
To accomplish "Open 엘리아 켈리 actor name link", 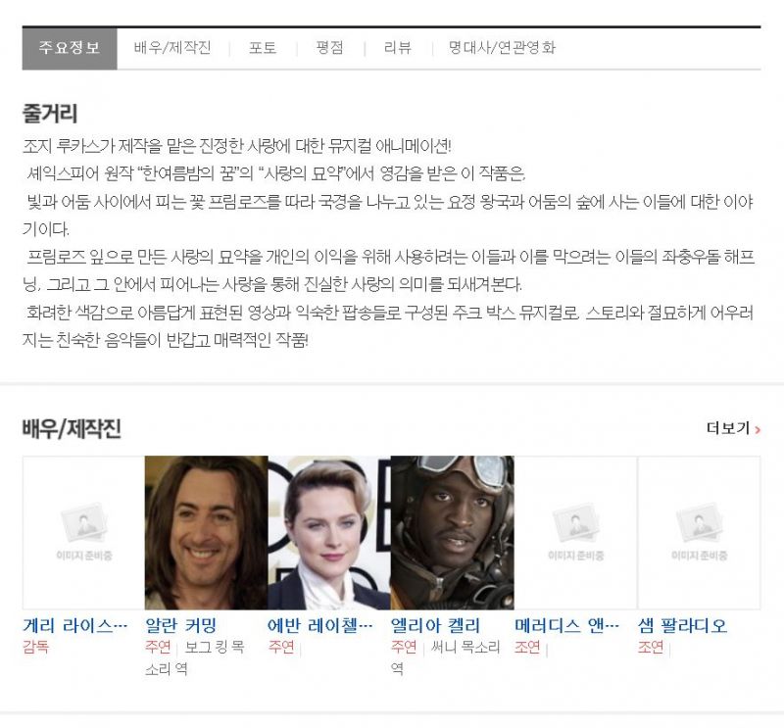I will (435, 625).
